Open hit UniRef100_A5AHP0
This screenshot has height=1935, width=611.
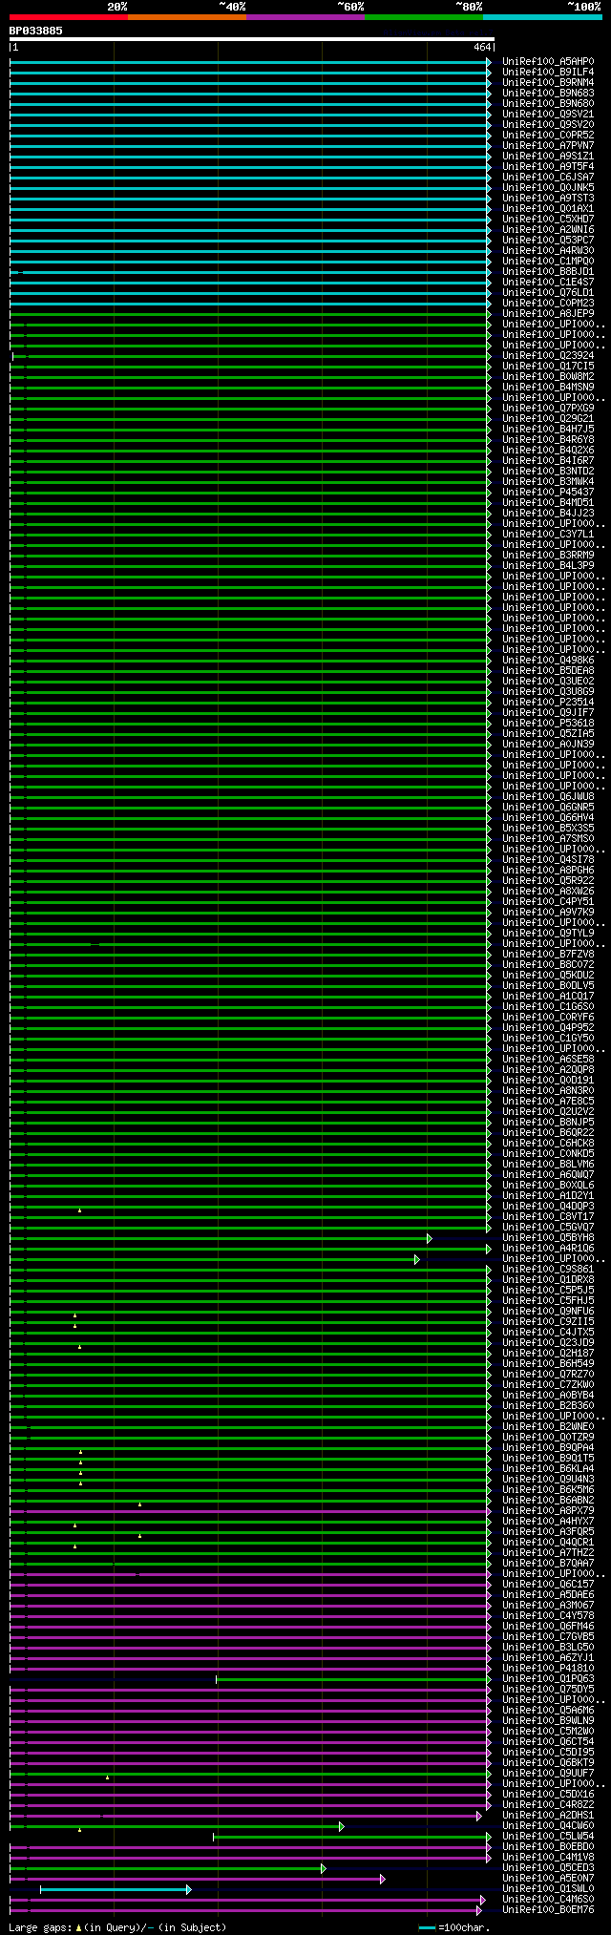(x=548, y=62)
